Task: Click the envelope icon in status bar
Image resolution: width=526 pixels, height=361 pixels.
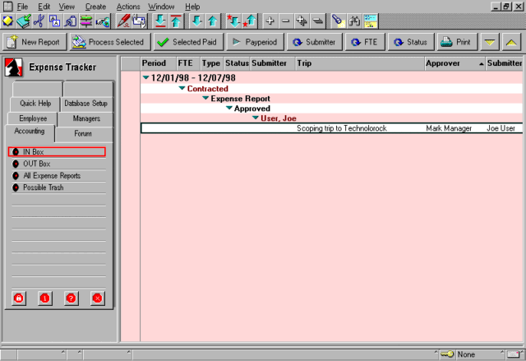Action: pyautogui.click(x=513, y=354)
